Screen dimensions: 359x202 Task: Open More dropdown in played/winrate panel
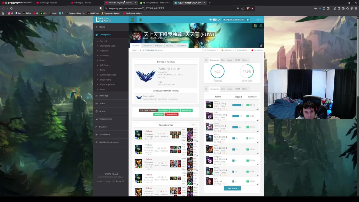[x=245, y=60]
